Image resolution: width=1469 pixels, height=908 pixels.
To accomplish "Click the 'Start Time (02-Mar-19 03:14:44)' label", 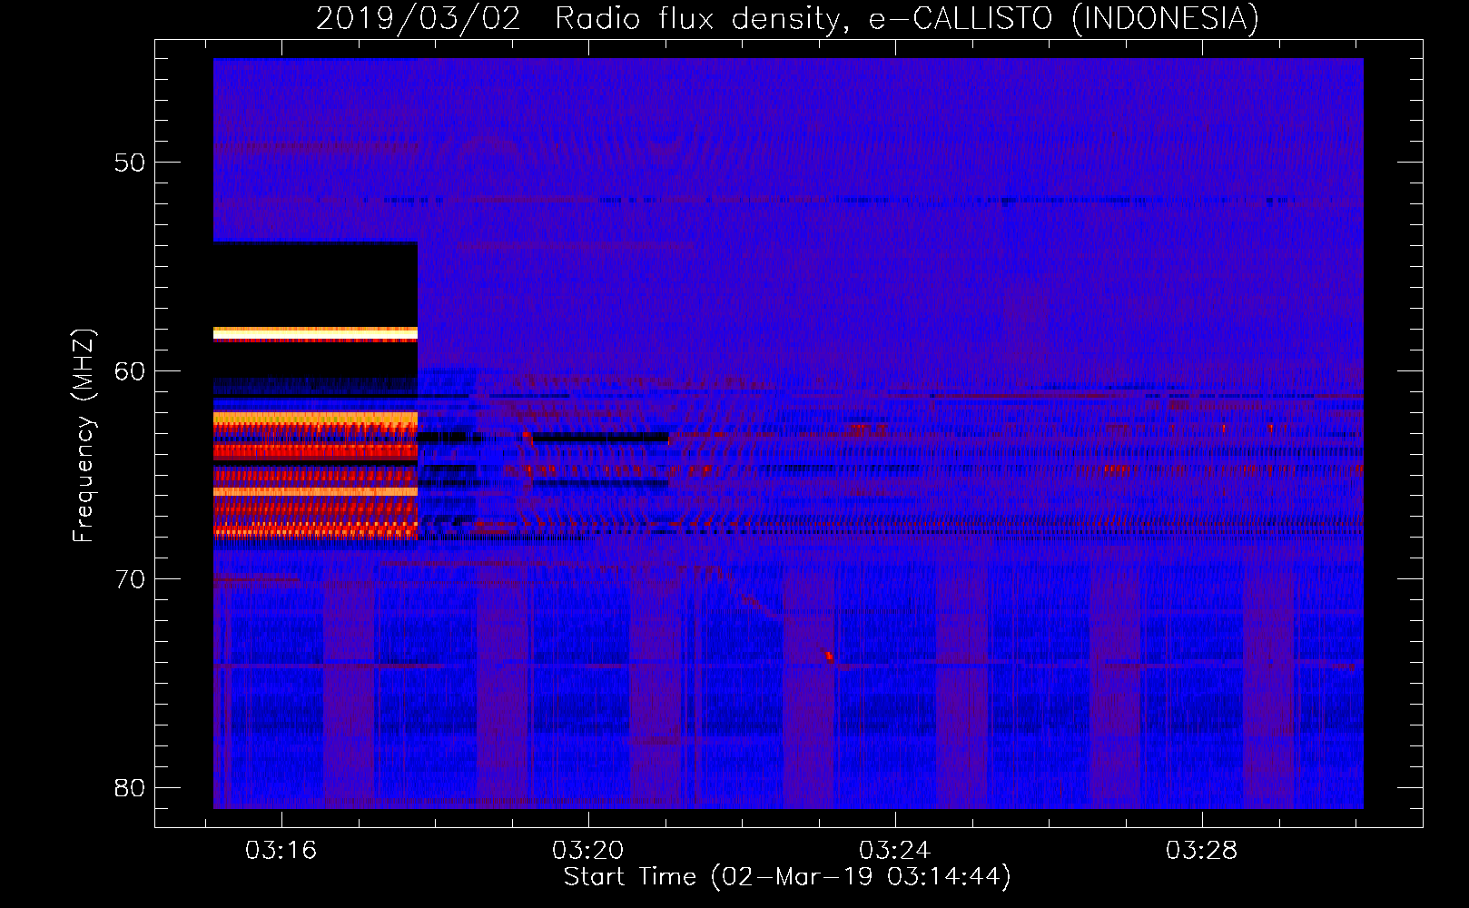I will click(x=787, y=877).
